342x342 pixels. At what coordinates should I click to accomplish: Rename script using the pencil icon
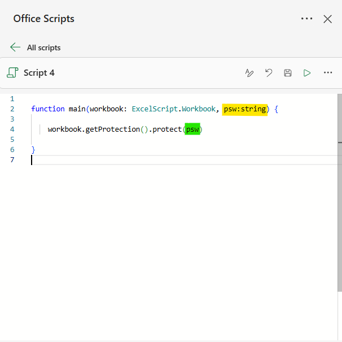(x=249, y=73)
